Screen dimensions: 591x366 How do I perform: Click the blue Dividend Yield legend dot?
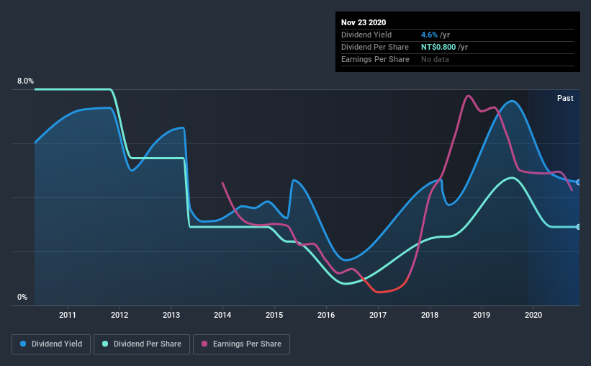pyautogui.click(x=23, y=344)
